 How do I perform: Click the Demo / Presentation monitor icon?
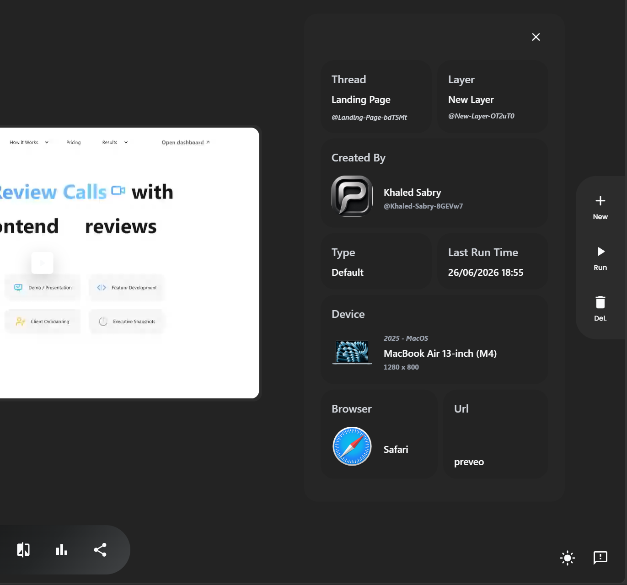click(18, 288)
